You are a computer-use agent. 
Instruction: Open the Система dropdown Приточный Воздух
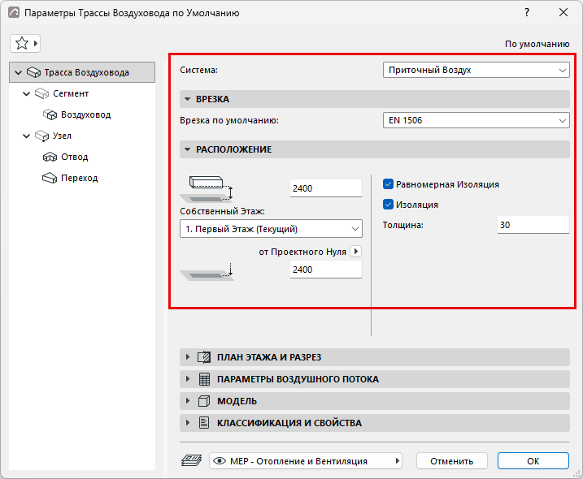tap(476, 70)
